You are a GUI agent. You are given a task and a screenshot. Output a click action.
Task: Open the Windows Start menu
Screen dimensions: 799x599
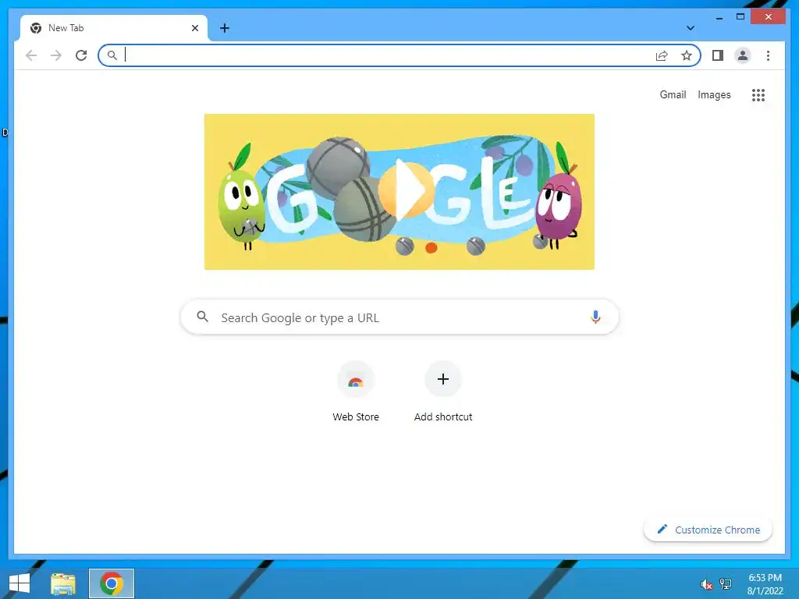coord(20,583)
